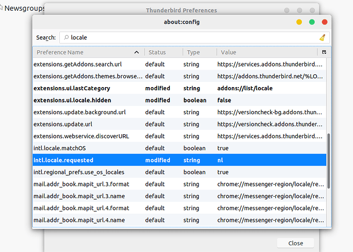This screenshot has height=252, width=353.
Task: Select the extensions.update.background.url row
Action: coord(180,112)
